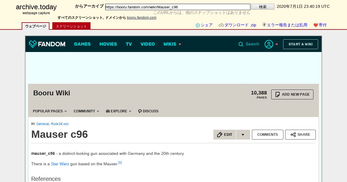Expand the COMMUNITY menu
The height and width of the screenshot is (182, 347).
(x=86, y=111)
